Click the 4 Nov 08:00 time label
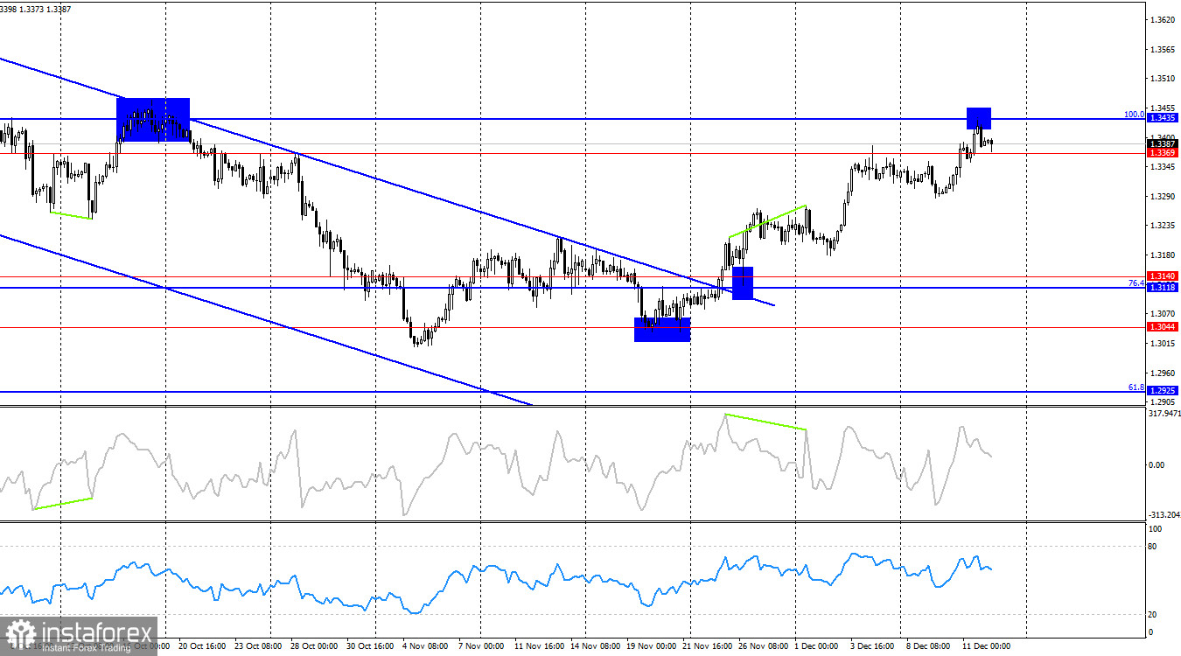 coord(427,646)
